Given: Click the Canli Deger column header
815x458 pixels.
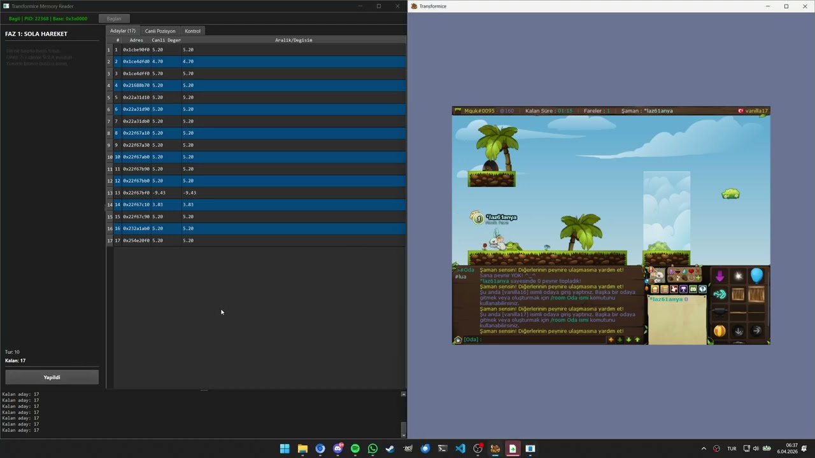Looking at the screenshot, I should tap(166, 40).
